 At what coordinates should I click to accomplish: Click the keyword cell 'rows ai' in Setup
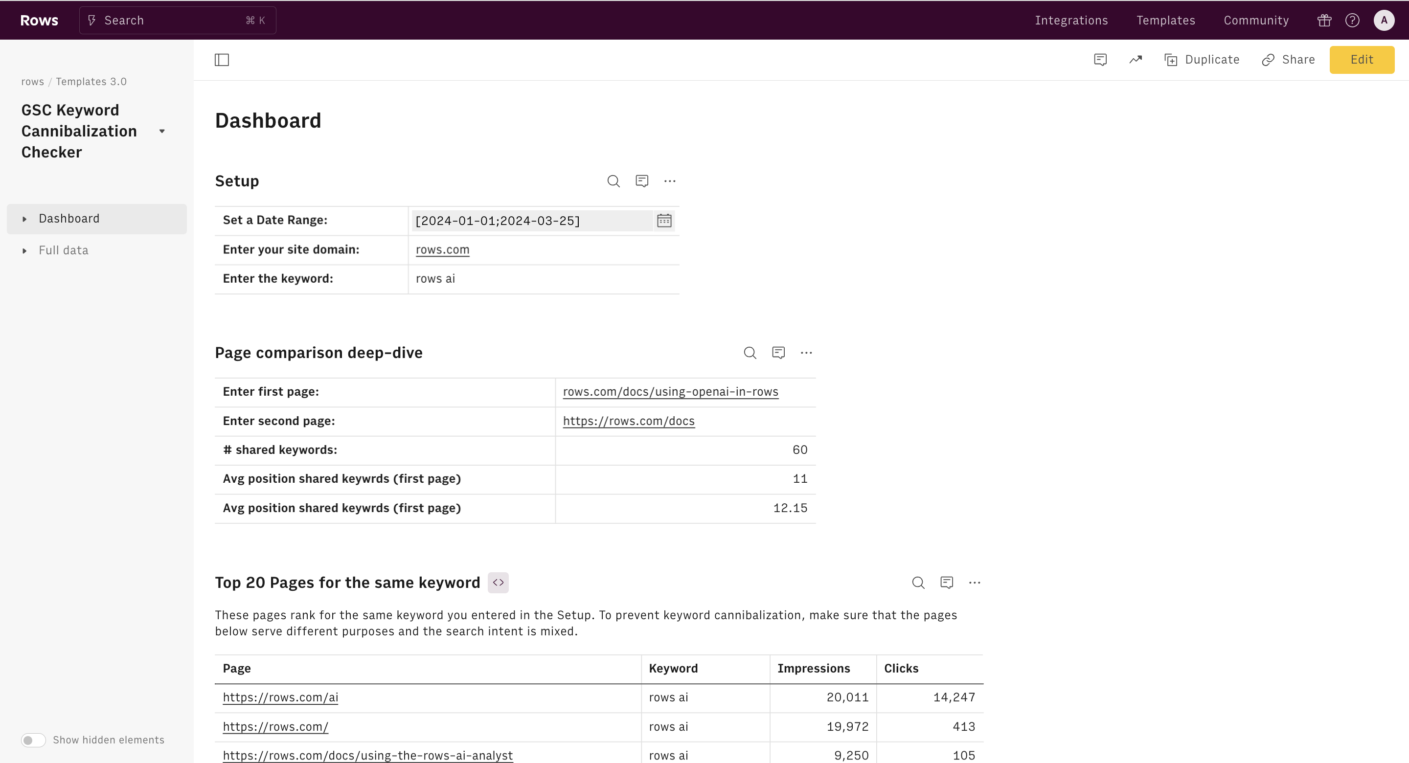pyautogui.click(x=544, y=279)
